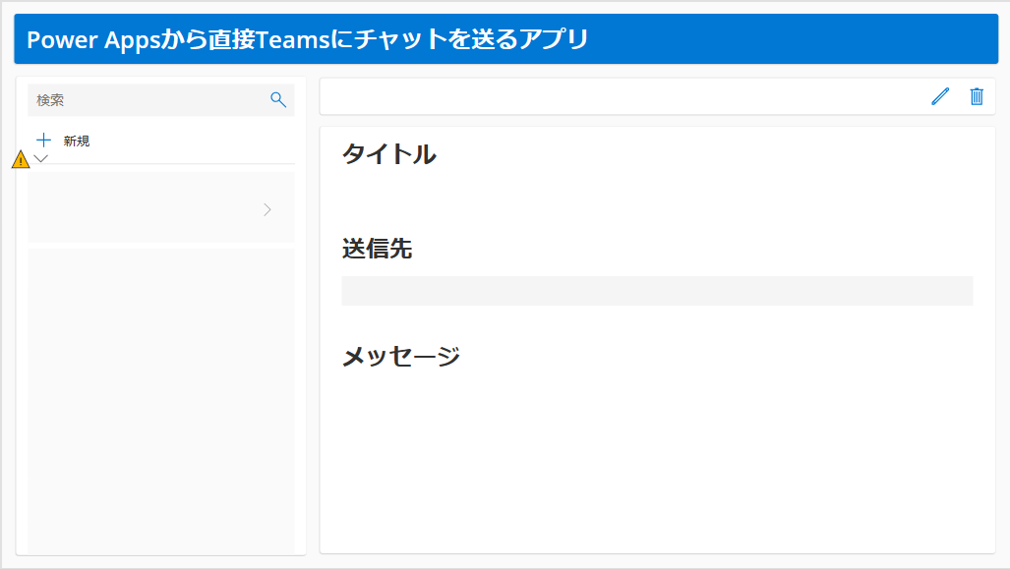The image size is (1010, 569).
Task: Click the plus icon beside 新規
Action: tap(44, 141)
